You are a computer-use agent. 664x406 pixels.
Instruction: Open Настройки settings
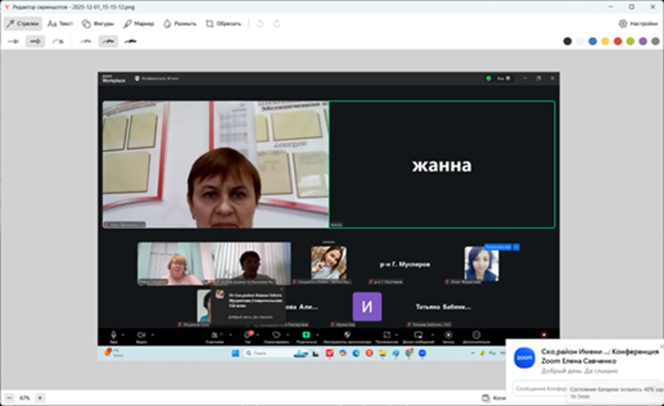(638, 23)
